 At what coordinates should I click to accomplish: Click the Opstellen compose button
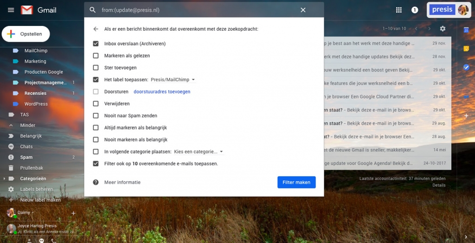click(26, 34)
